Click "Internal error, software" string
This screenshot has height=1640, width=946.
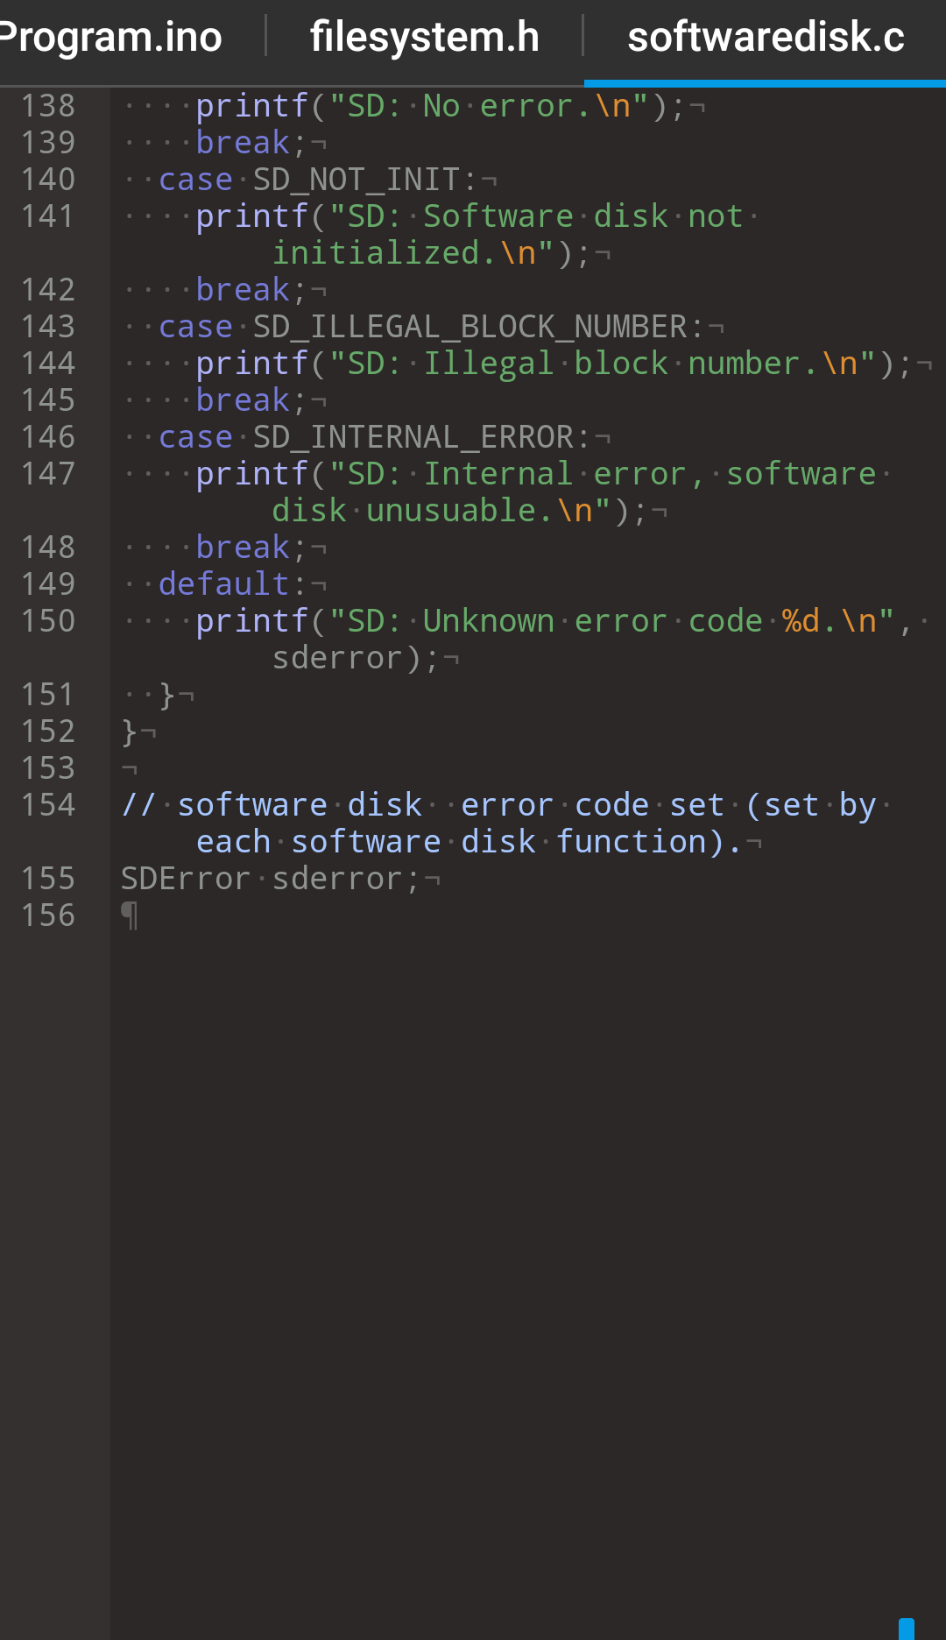pos(650,474)
